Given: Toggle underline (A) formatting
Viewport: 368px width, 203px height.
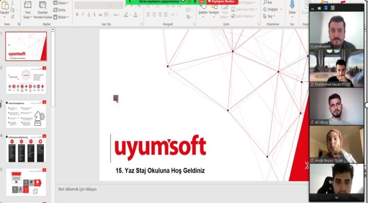Looking at the screenshot, I should (x=89, y=15).
